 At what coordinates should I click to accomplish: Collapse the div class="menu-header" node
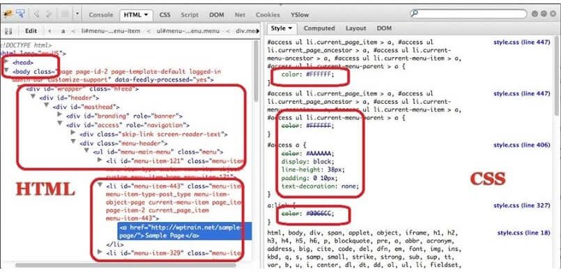73,142
